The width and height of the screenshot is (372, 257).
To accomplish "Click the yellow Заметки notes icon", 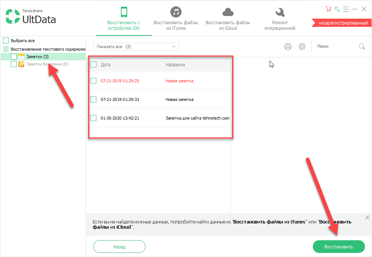I will (21, 57).
